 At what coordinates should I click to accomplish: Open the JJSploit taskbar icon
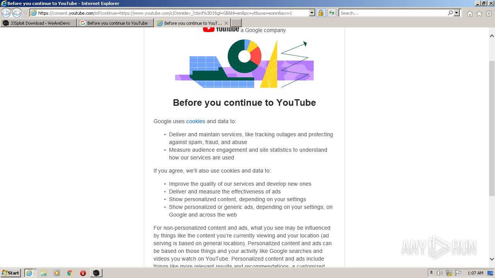click(96, 273)
